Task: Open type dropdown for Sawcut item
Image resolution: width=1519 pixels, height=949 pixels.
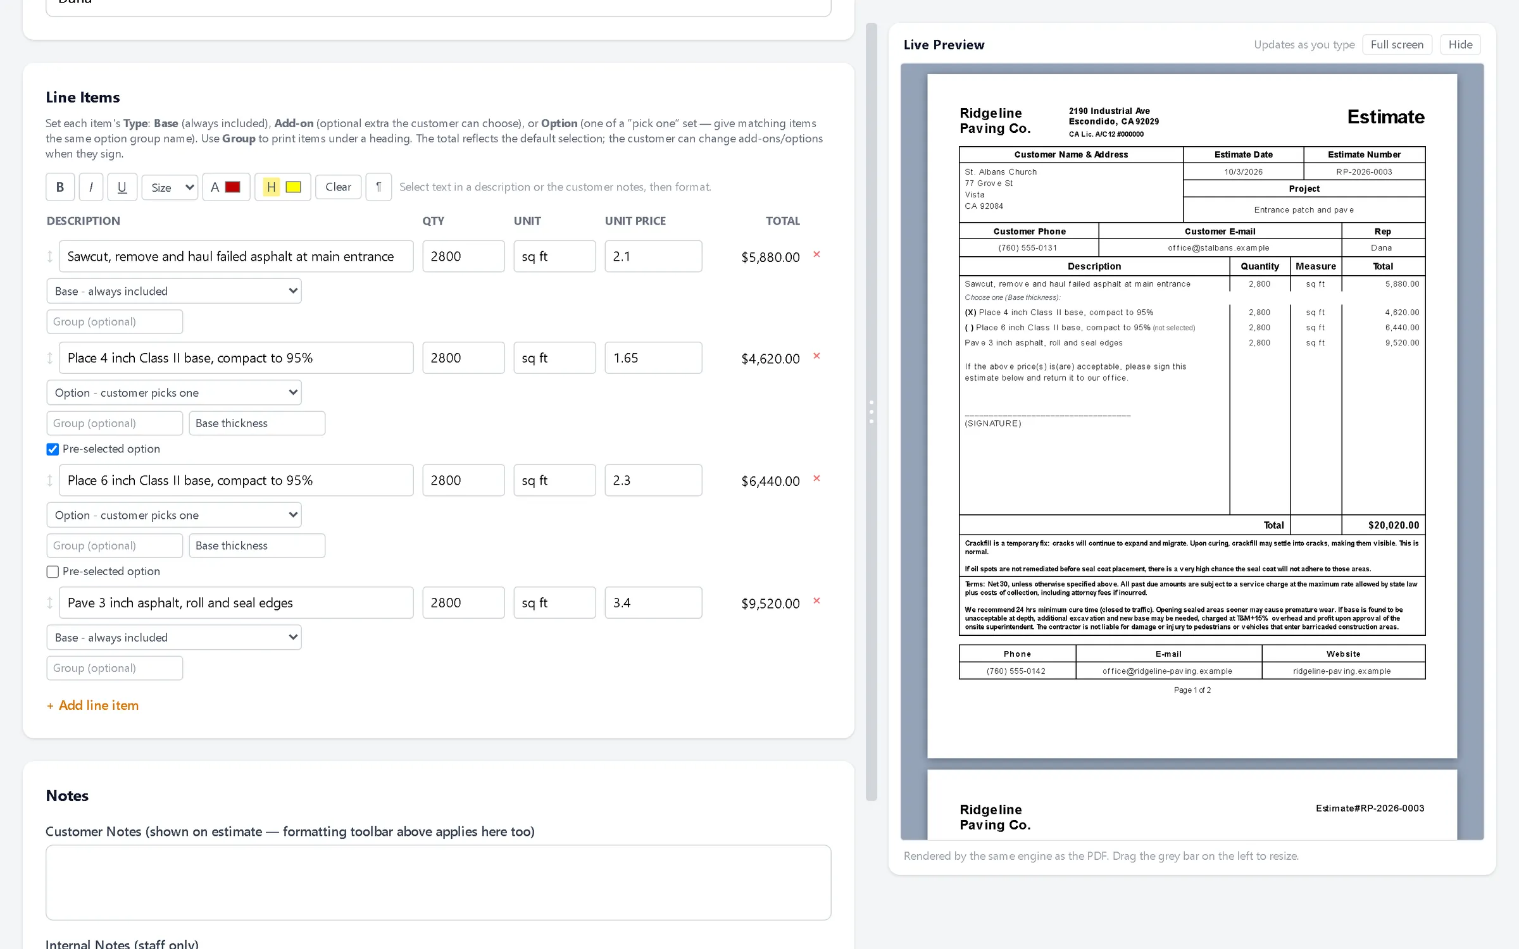Action: 174,291
